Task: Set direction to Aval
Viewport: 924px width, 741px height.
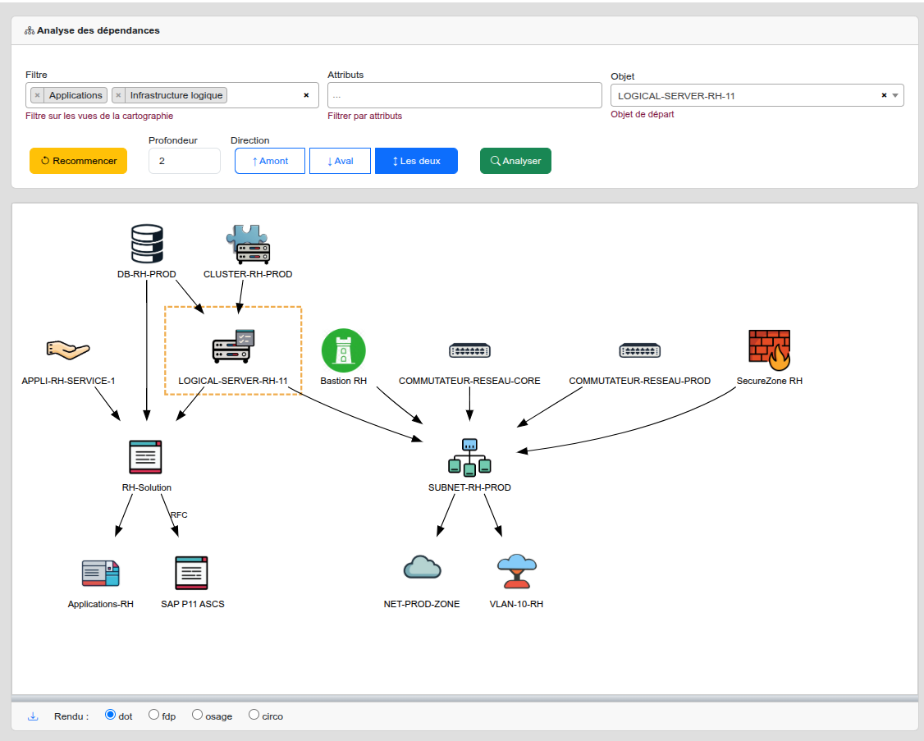Action: pyautogui.click(x=340, y=161)
